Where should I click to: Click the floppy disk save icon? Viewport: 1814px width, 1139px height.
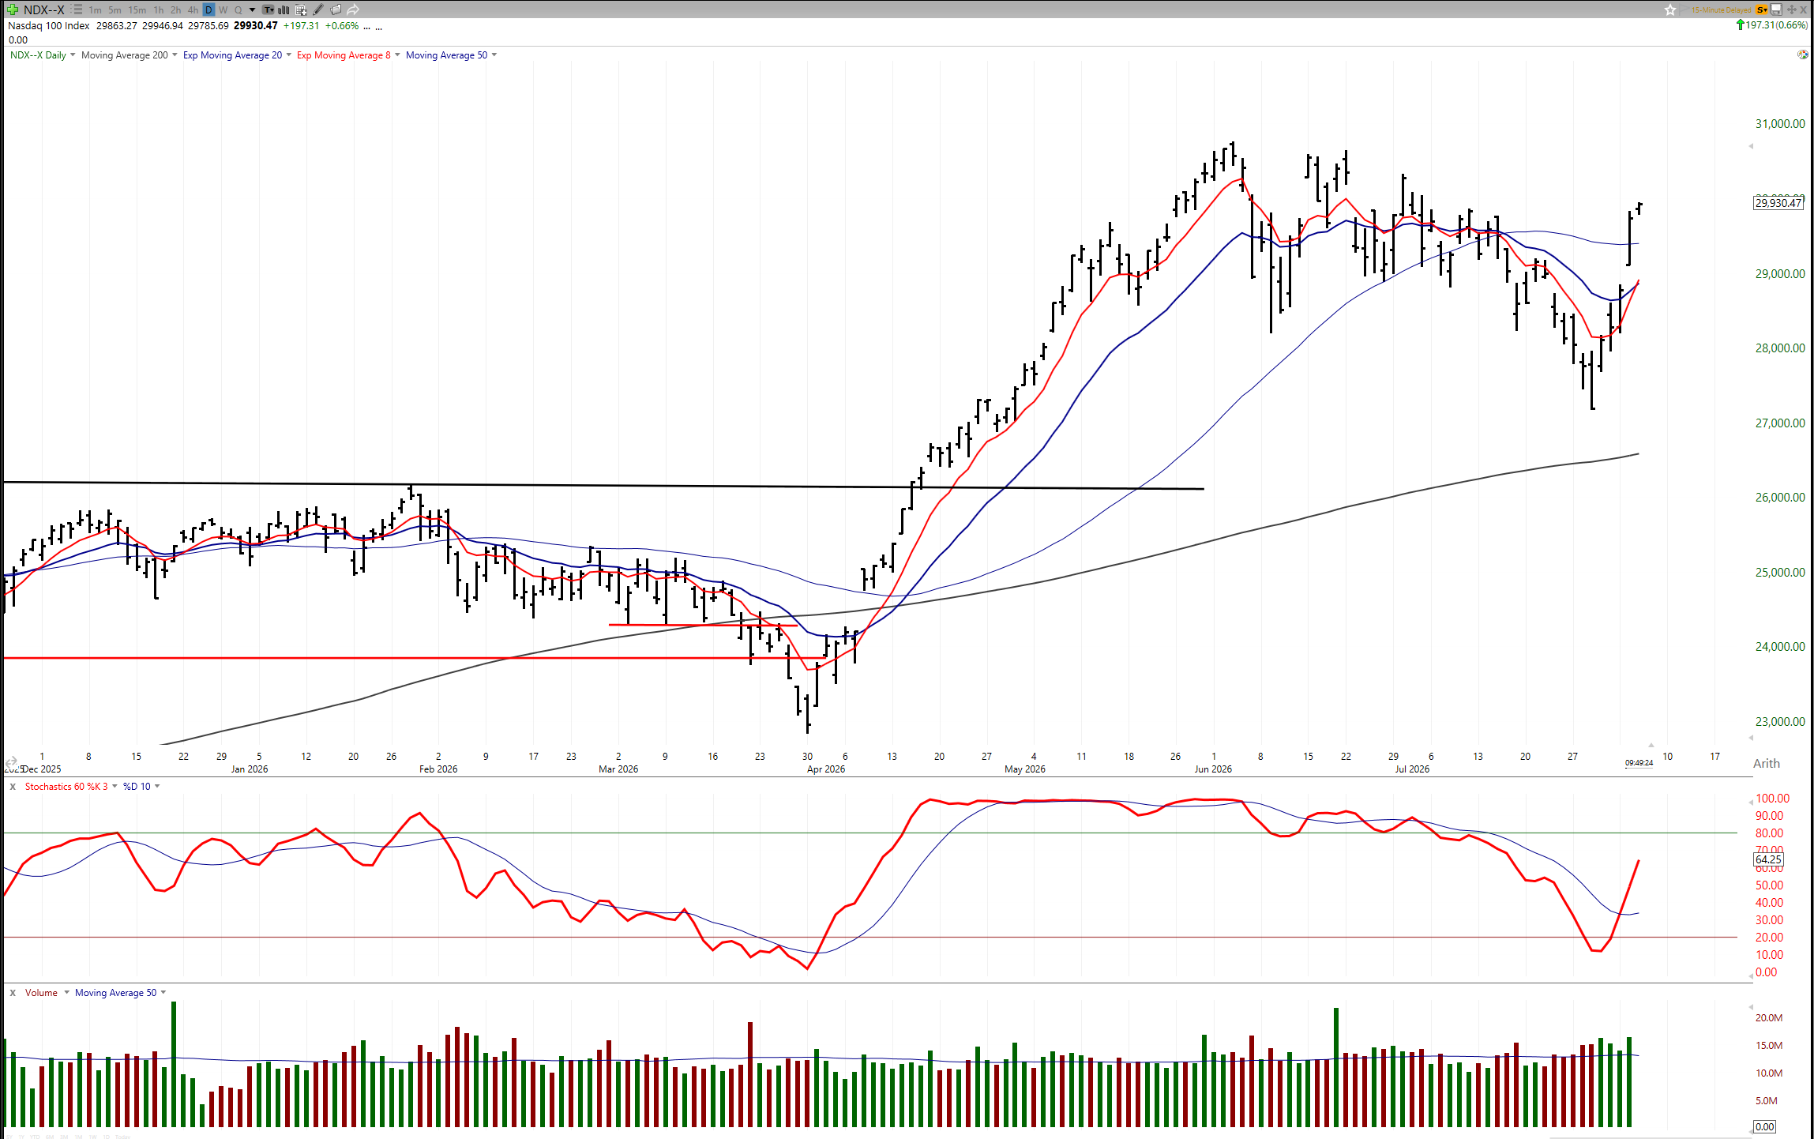(1776, 9)
